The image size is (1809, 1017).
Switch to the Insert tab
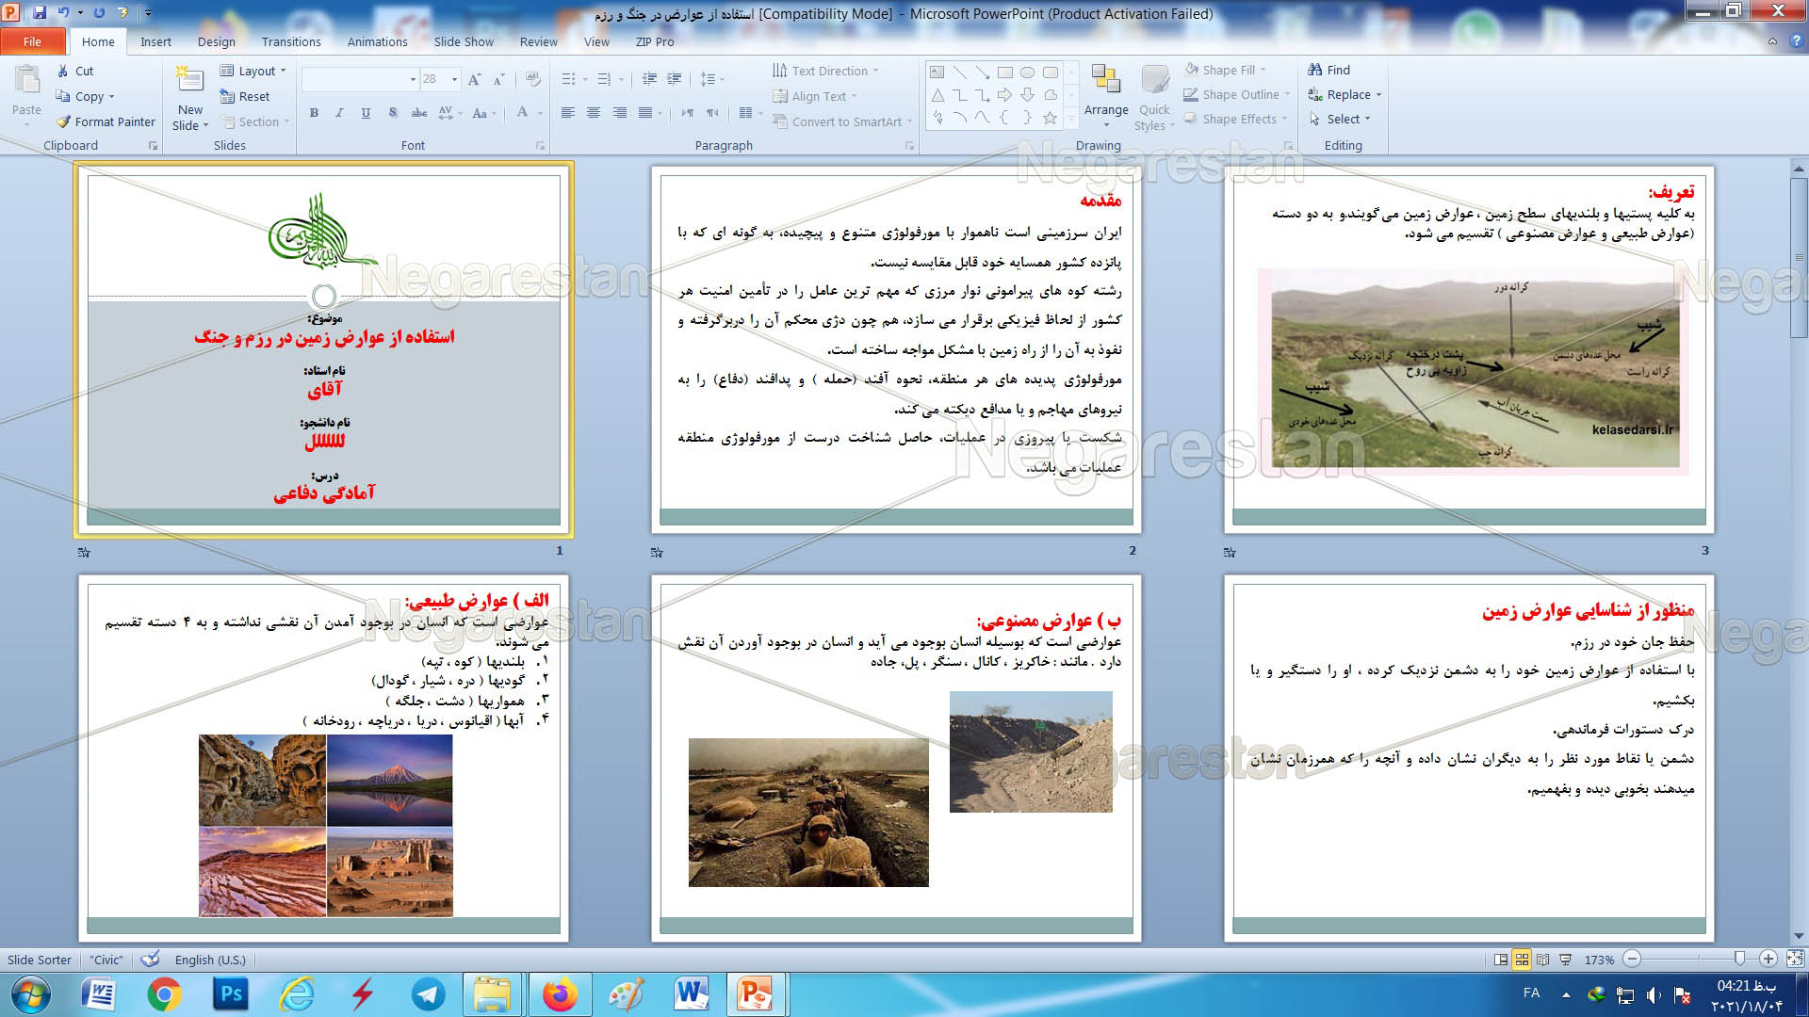tap(155, 41)
